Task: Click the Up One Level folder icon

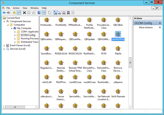Action: click(x=14, y=12)
